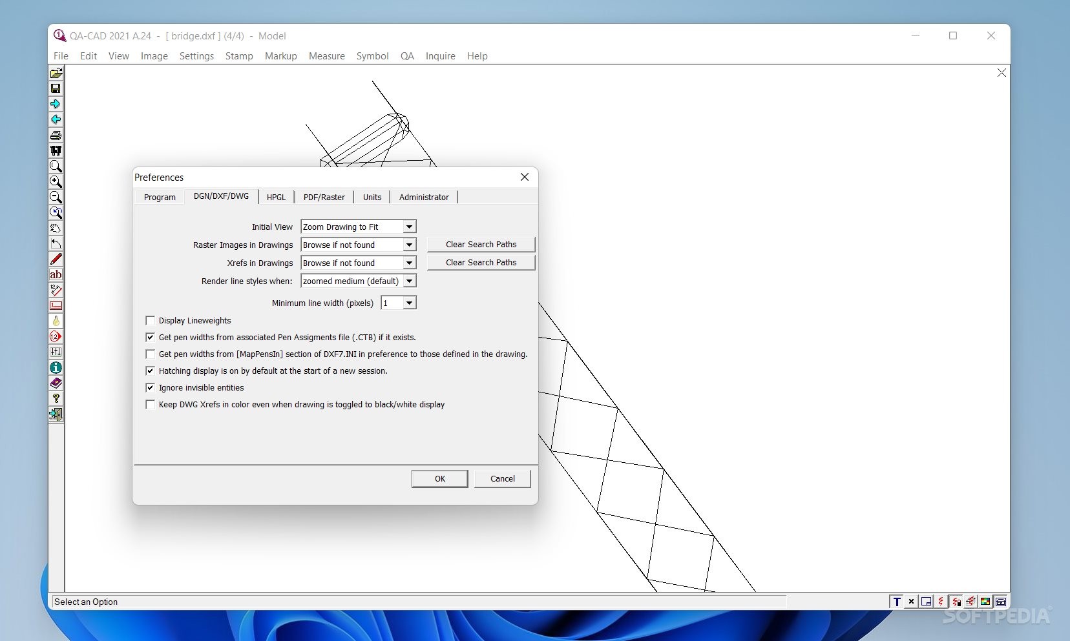The height and width of the screenshot is (641, 1070).
Task: Open the Markup menu
Action: click(281, 56)
